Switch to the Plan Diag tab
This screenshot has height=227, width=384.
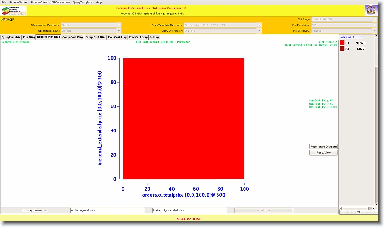tap(29, 37)
